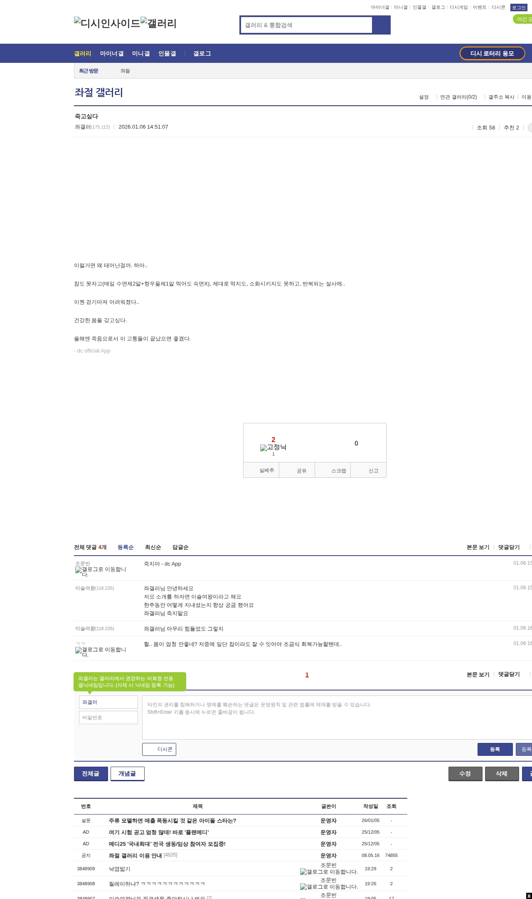Click the 디시인사이드 logo image
Image resolution: width=532 pixels, height=899 pixels.
(x=107, y=23)
